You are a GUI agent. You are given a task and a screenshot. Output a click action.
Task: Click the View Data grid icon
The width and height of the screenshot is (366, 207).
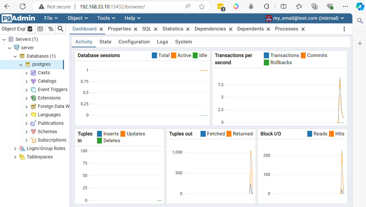[x=40, y=29]
